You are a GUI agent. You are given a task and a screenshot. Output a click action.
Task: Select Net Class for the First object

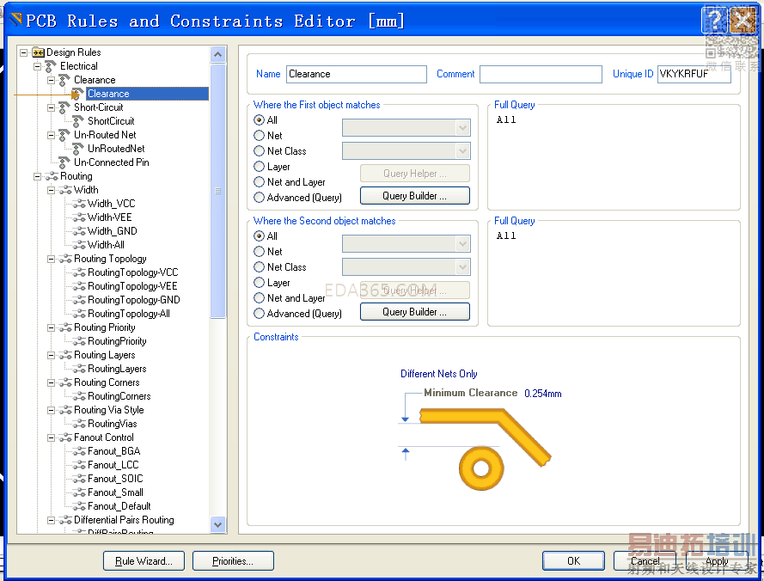[260, 151]
